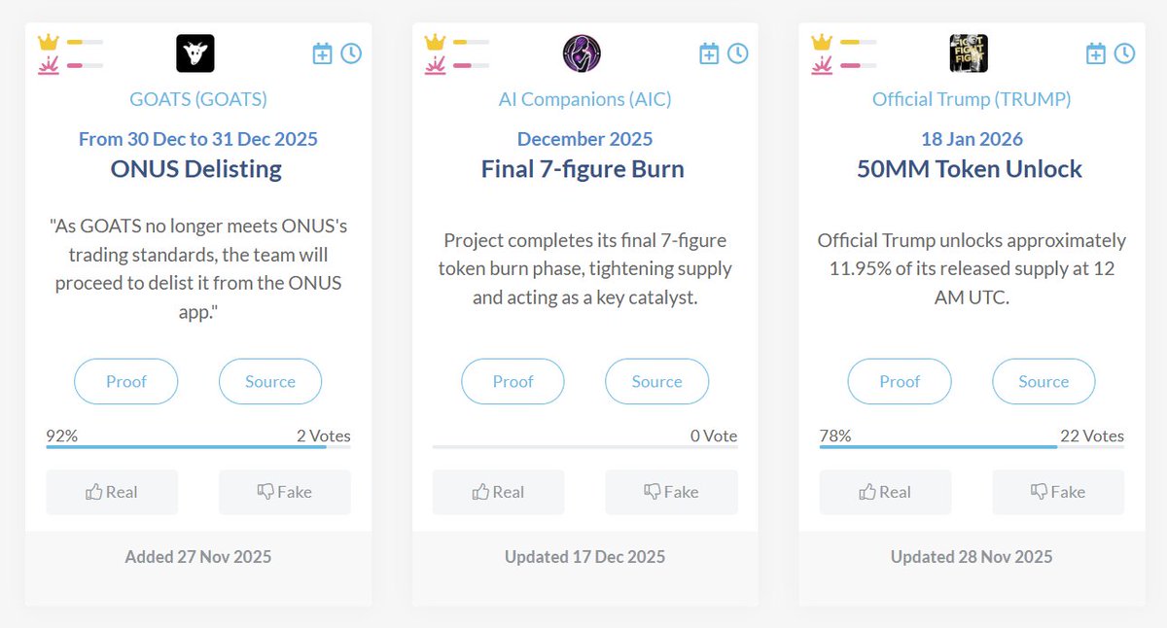Vote Real on 50MM Token Unlock event
The width and height of the screenshot is (1167, 628).
coord(886,492)
